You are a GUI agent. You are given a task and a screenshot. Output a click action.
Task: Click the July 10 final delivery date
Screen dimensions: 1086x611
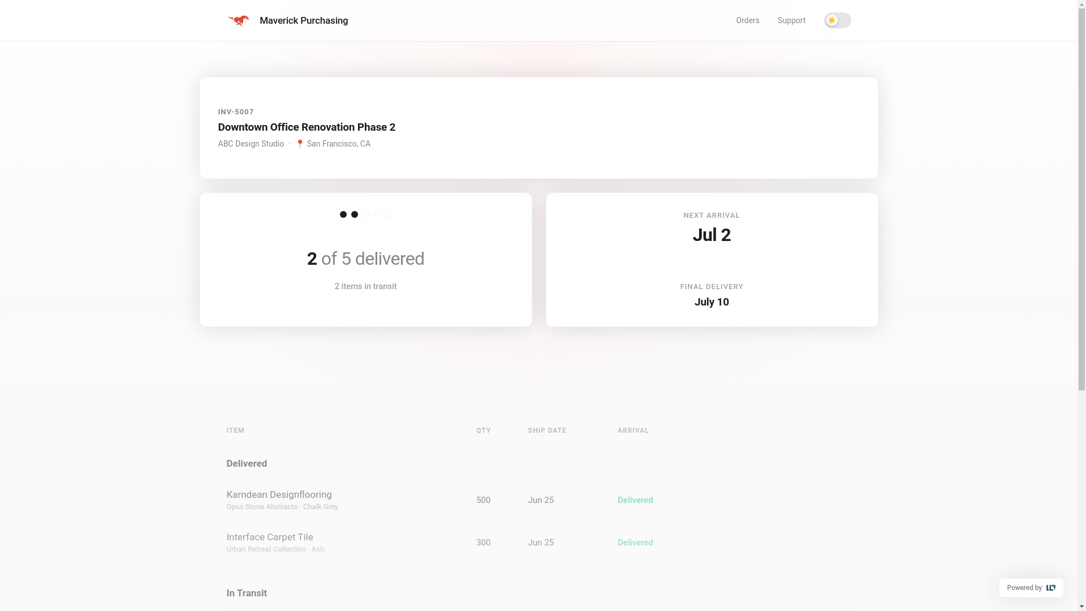(712, 302)
